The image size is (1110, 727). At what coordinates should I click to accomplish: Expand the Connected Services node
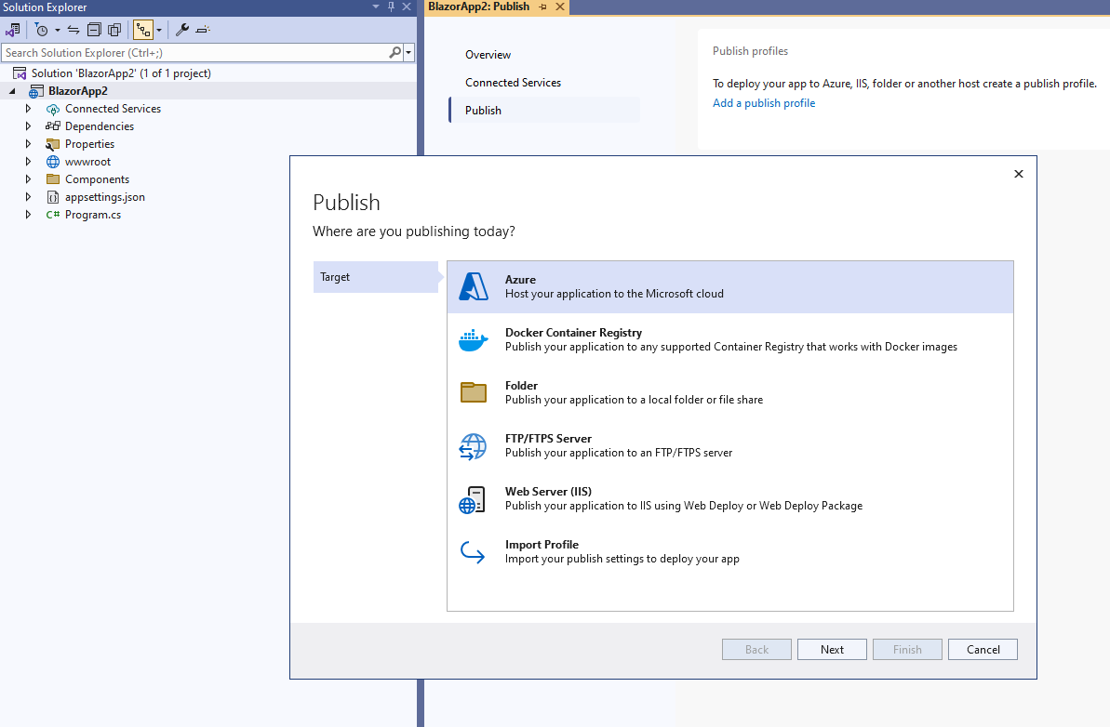pyautogui.click(x=28, y=108)
